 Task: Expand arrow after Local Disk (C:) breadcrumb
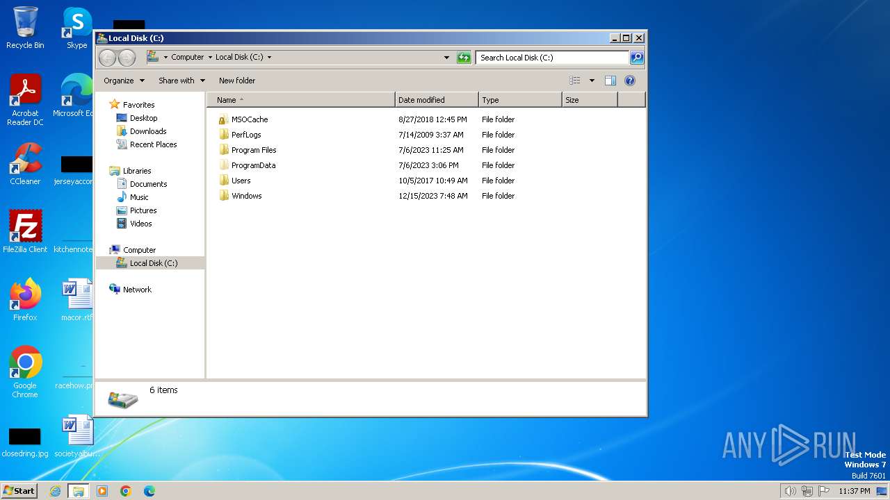(x=269, y=58)
